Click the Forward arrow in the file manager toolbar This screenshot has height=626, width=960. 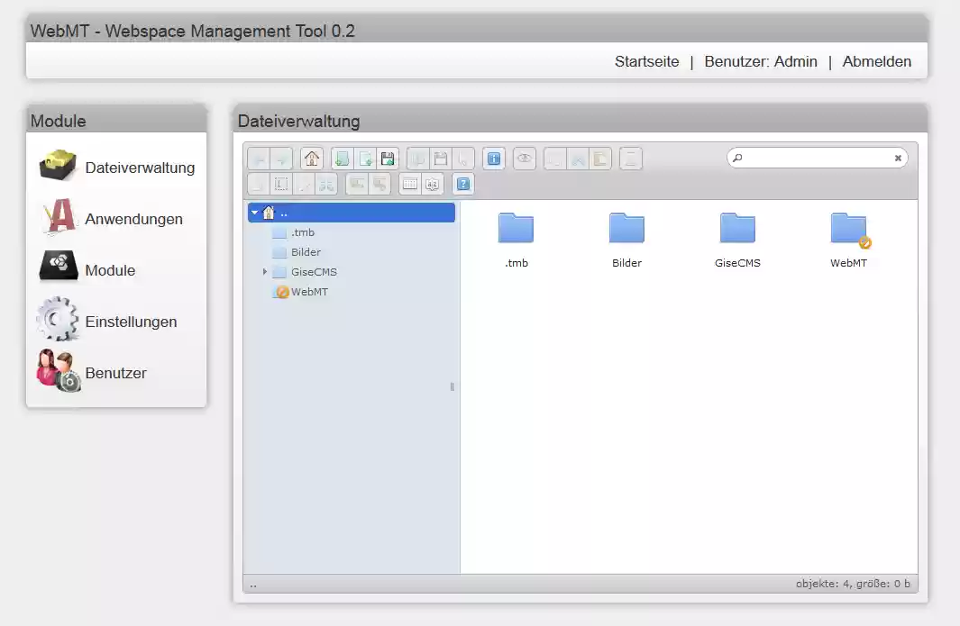281,159
